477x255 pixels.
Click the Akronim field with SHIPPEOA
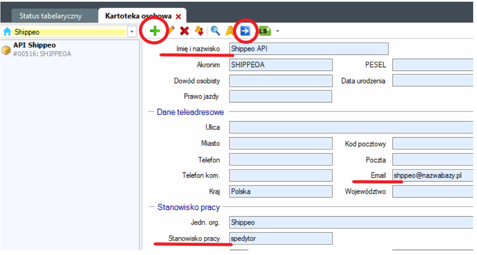pos(281,65)
